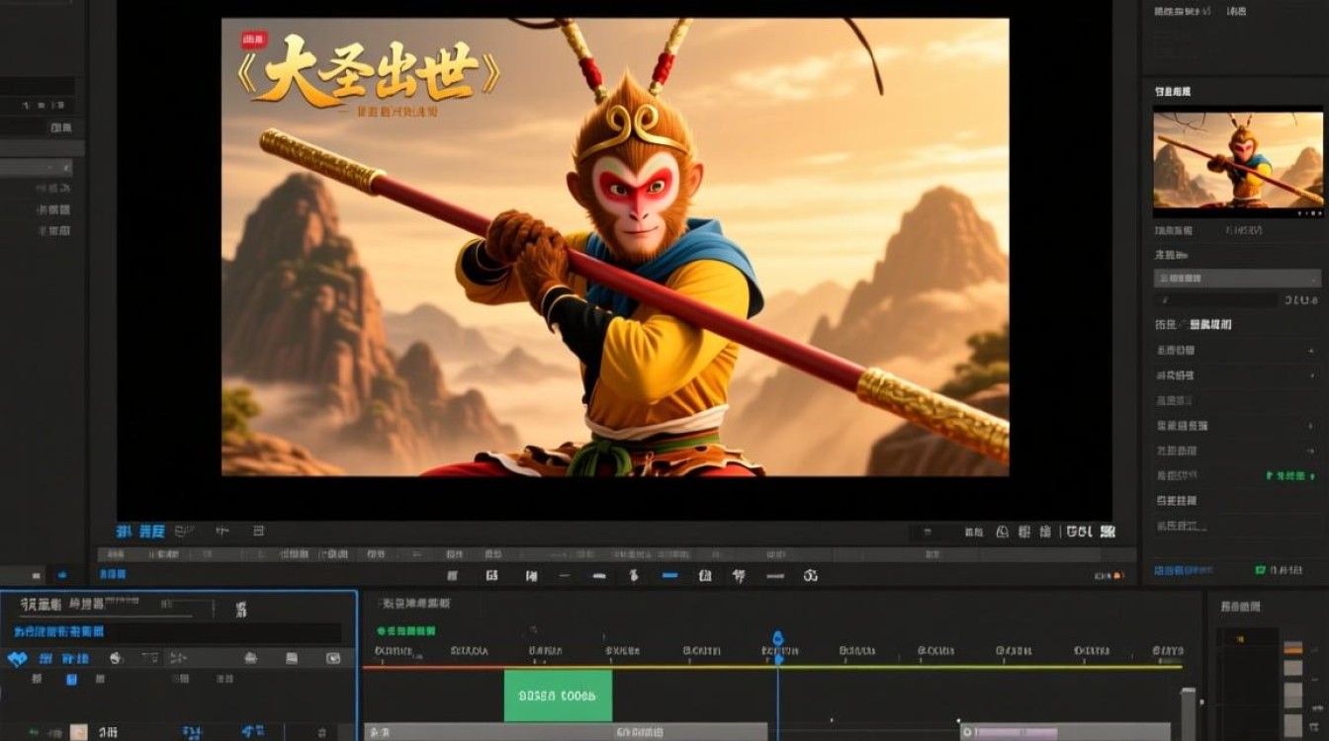Select the second blue tab below the preview
Image resolution: width=1329 pixels, height=741 pixels.
(x=151, y=532)
